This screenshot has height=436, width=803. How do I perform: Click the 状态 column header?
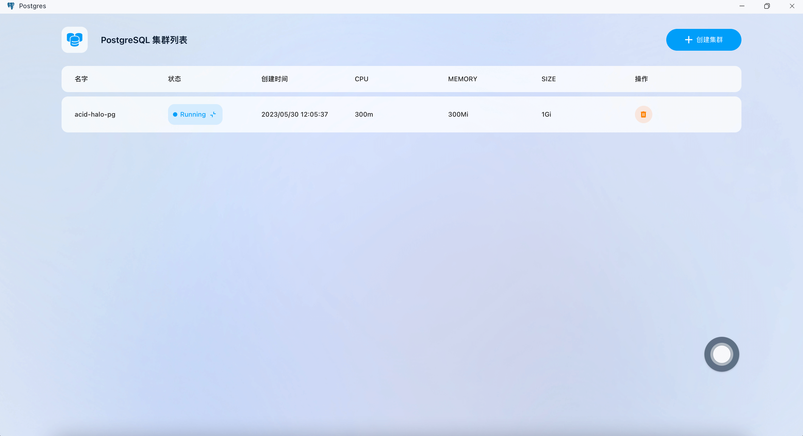(175, 79)
